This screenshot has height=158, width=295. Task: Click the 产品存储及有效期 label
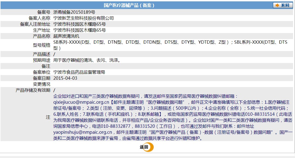[33, 90]
